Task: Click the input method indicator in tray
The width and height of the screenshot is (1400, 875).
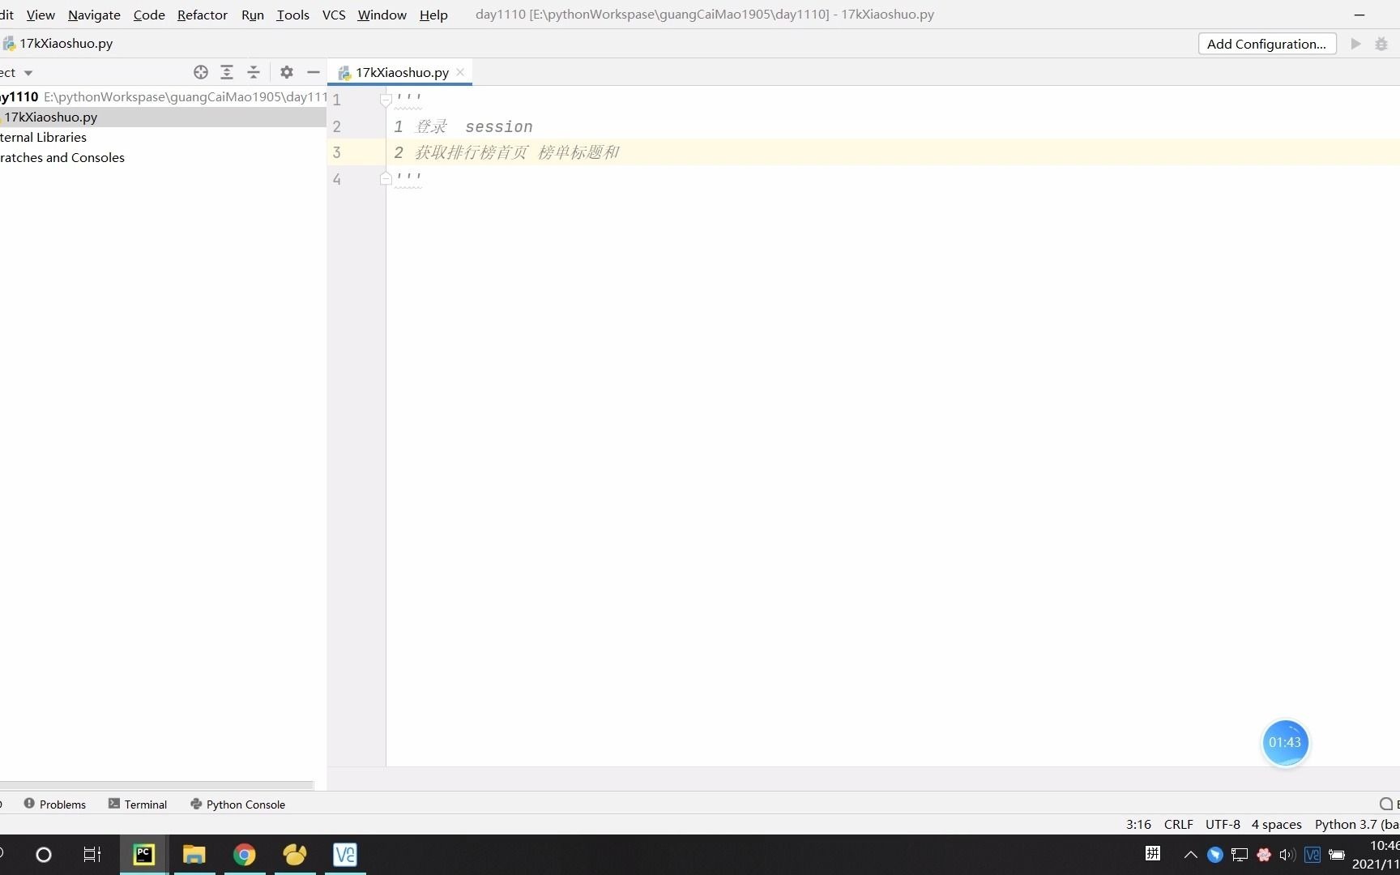Action: point(1153,853)
